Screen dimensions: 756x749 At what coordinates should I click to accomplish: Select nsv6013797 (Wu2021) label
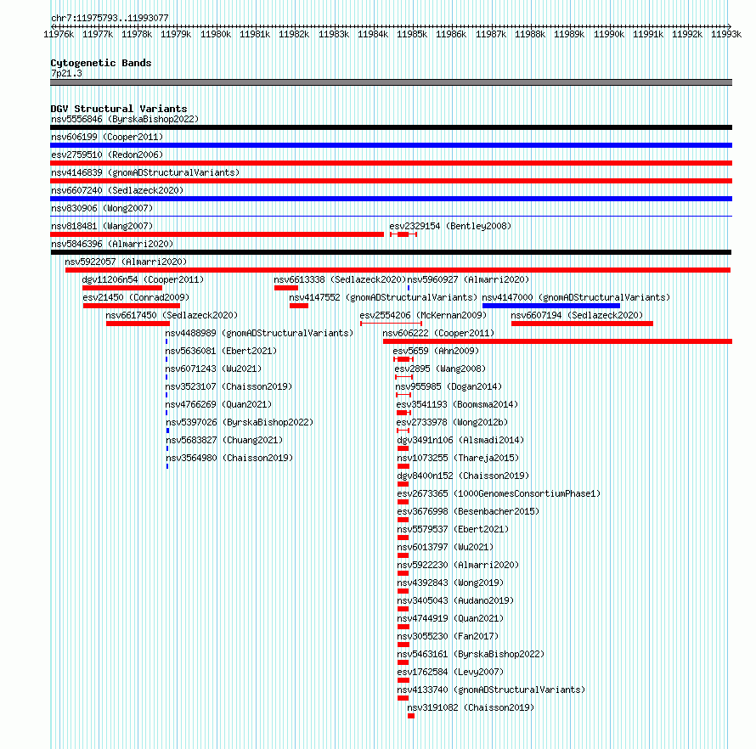(445, 547)
